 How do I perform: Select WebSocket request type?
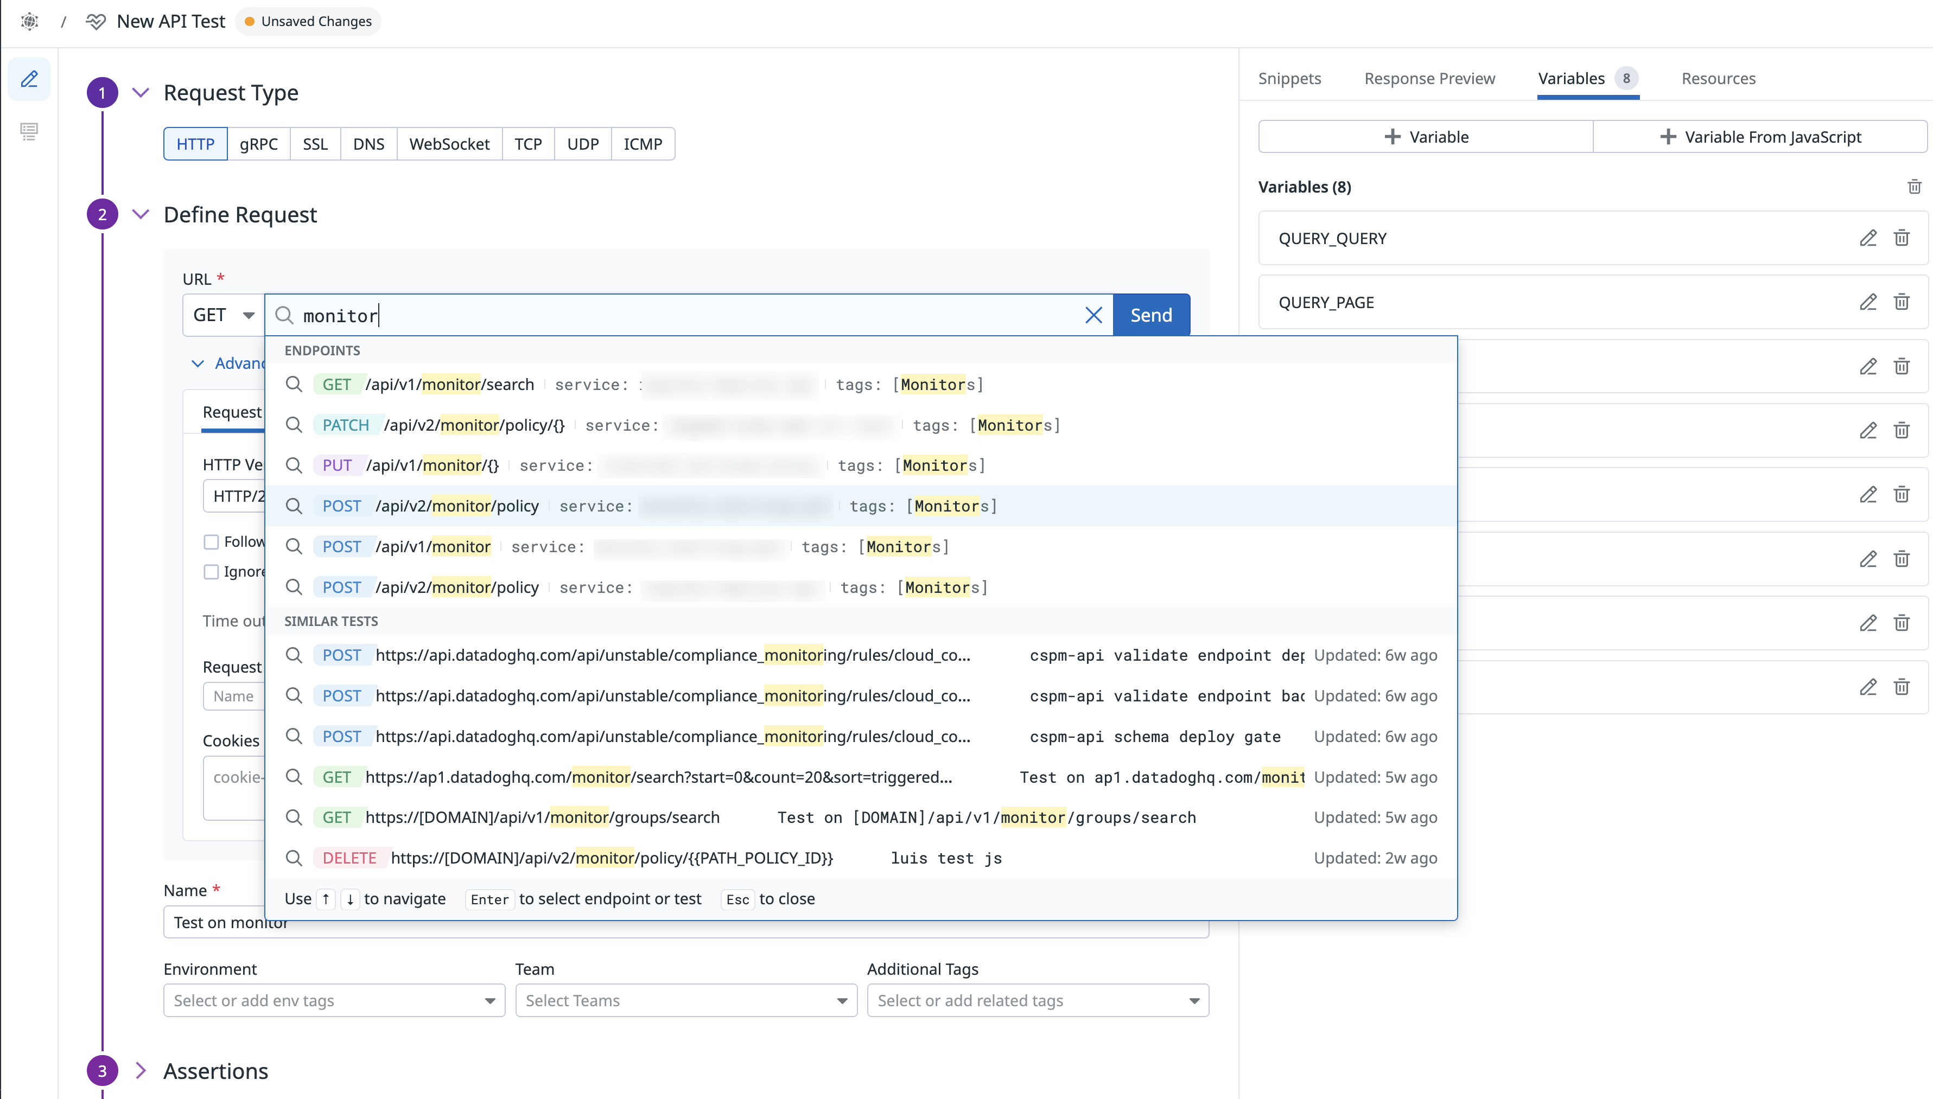(x=449, y=143)
